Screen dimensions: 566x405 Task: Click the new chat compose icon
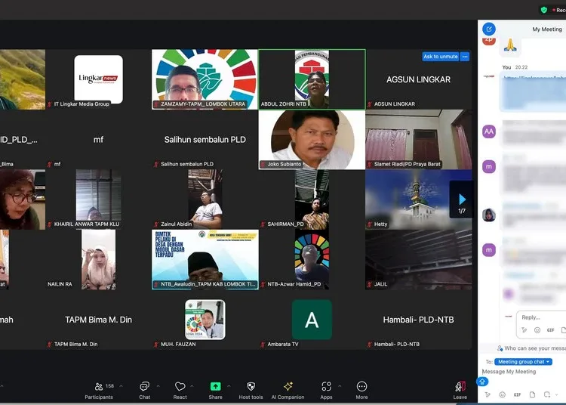489,29
